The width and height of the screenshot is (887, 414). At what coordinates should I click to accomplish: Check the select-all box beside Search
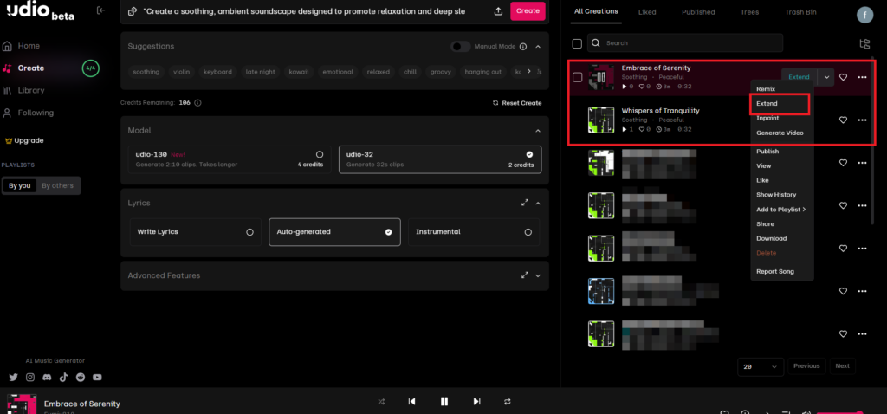pyautogui.click(x=577, y=43)
